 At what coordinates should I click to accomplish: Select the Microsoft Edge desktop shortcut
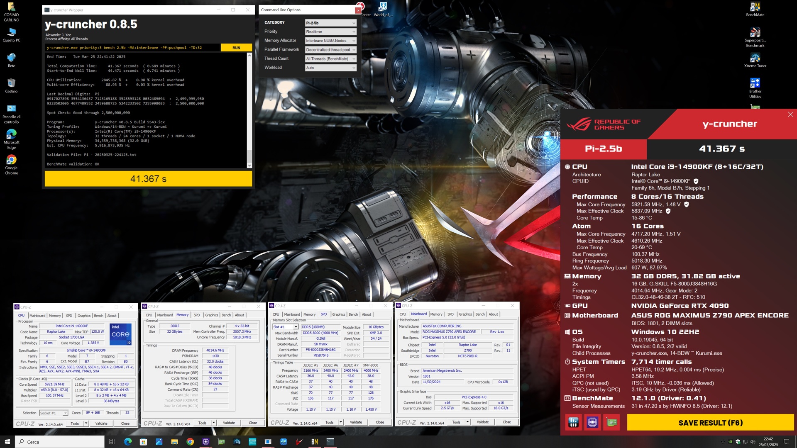point(11,139)
